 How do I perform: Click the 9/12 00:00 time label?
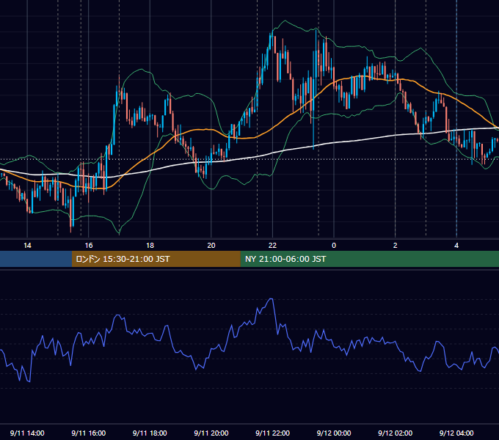334,433
